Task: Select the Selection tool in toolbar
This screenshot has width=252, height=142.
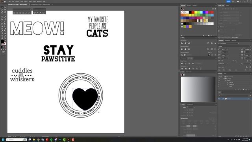Action: 2,7
